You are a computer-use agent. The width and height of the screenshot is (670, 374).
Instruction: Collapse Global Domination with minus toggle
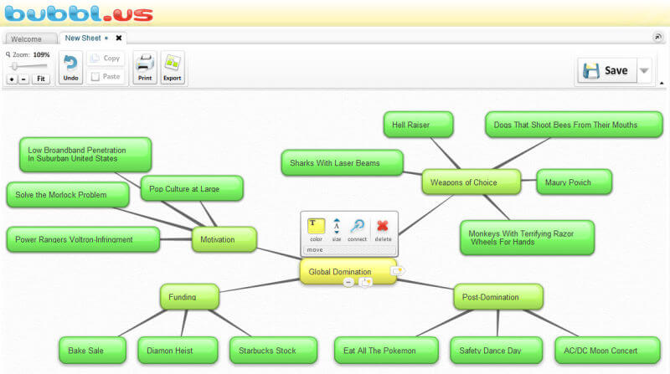[348, 283]
